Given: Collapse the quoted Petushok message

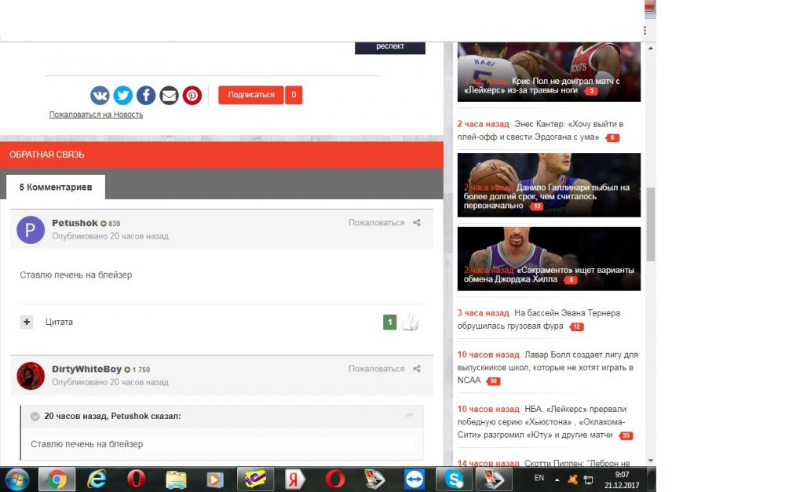Looking at the screenshot, I should click(35, 417).
